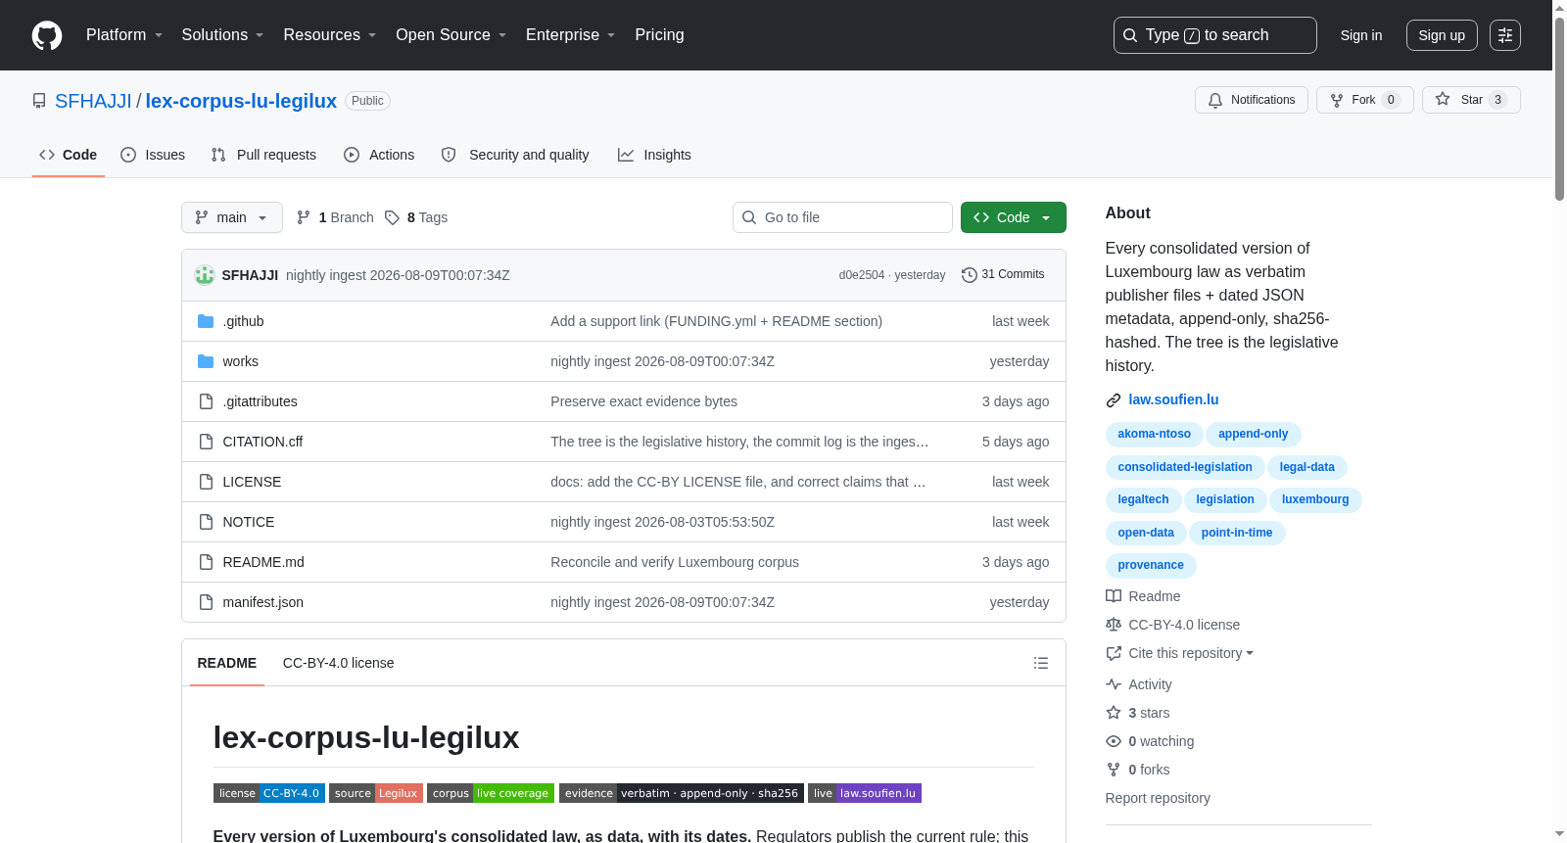Click the Go to file field
Screen dimensions: 1567x843
pyautogui.click(x=842, y=217)
